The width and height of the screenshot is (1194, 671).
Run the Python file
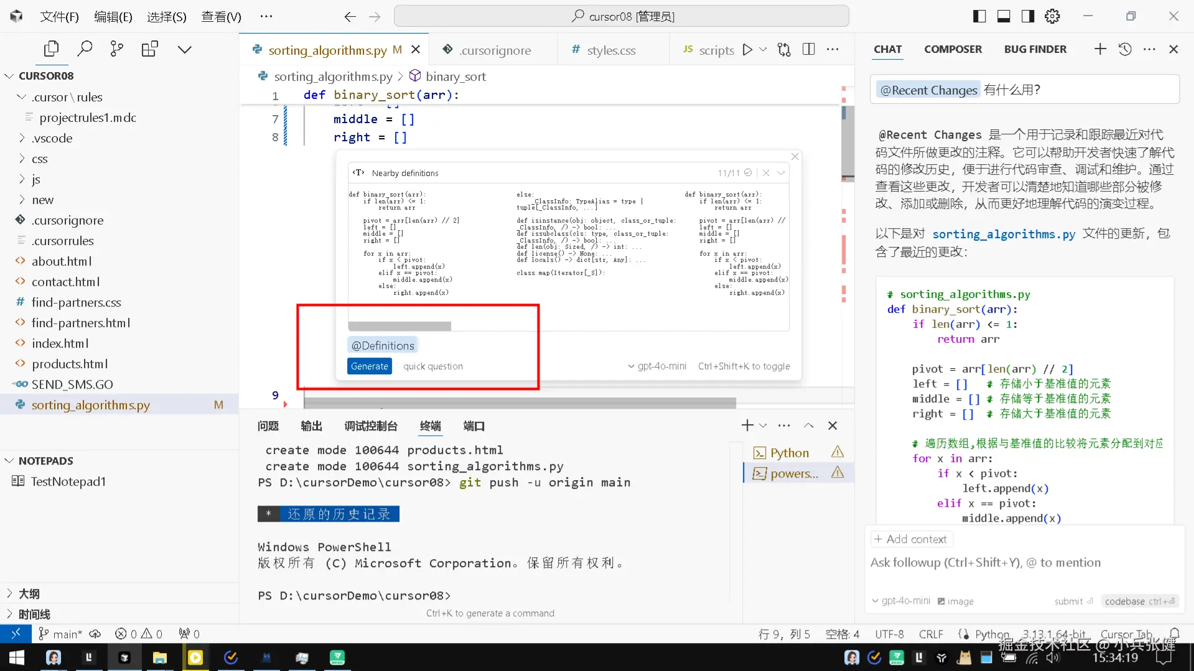[x=747, y=50]
